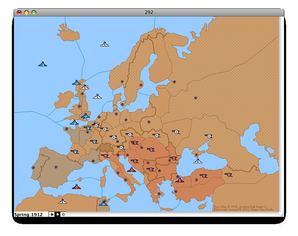Click the white fleet at Edinburgh

(85, 87)
